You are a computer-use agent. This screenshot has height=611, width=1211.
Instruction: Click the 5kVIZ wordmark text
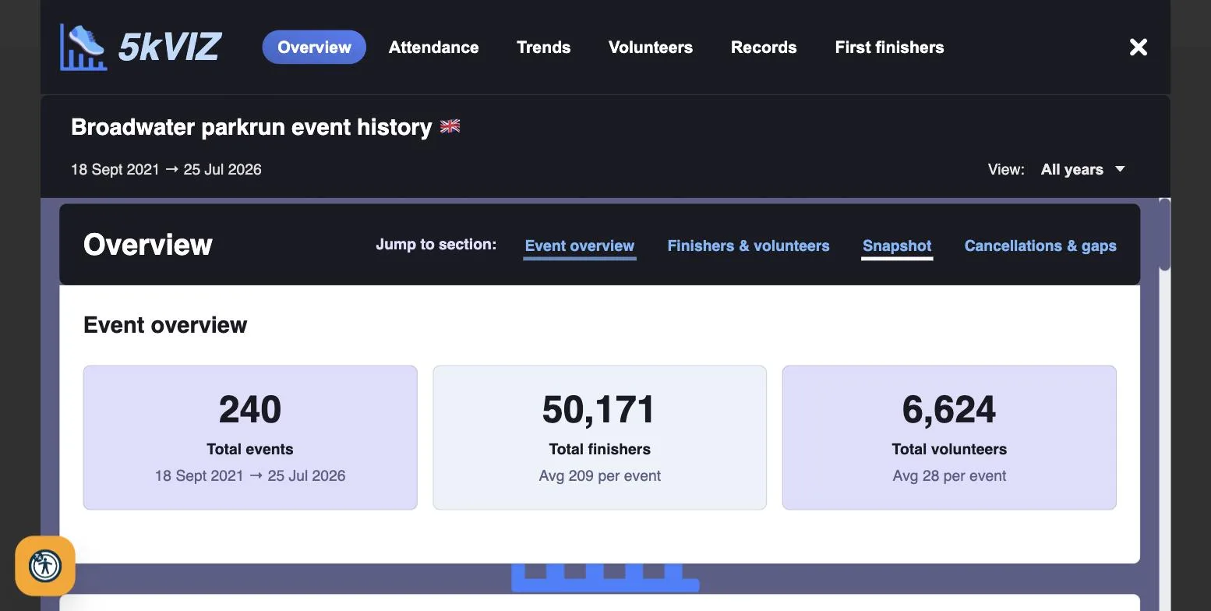[x=169, y=48]
